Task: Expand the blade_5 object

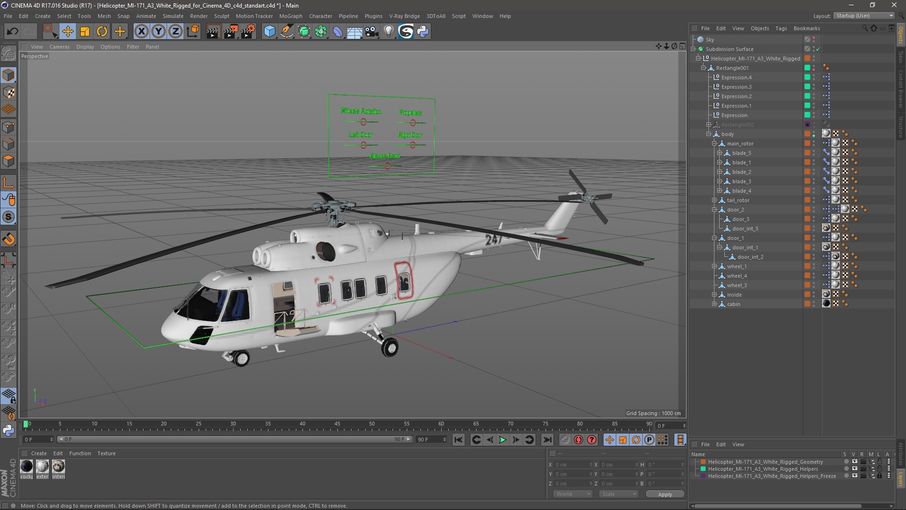Action: 720,153
